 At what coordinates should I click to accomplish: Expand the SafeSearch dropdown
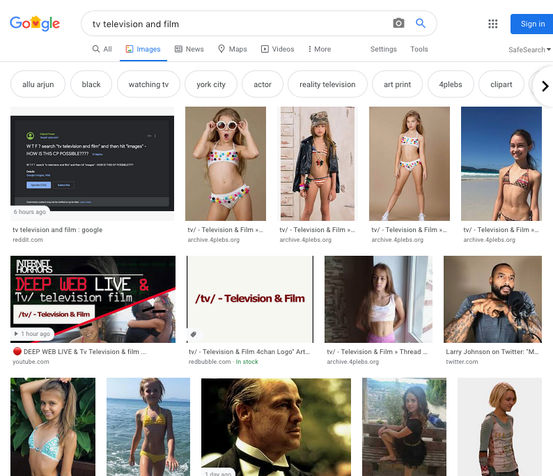click(529, 49)
